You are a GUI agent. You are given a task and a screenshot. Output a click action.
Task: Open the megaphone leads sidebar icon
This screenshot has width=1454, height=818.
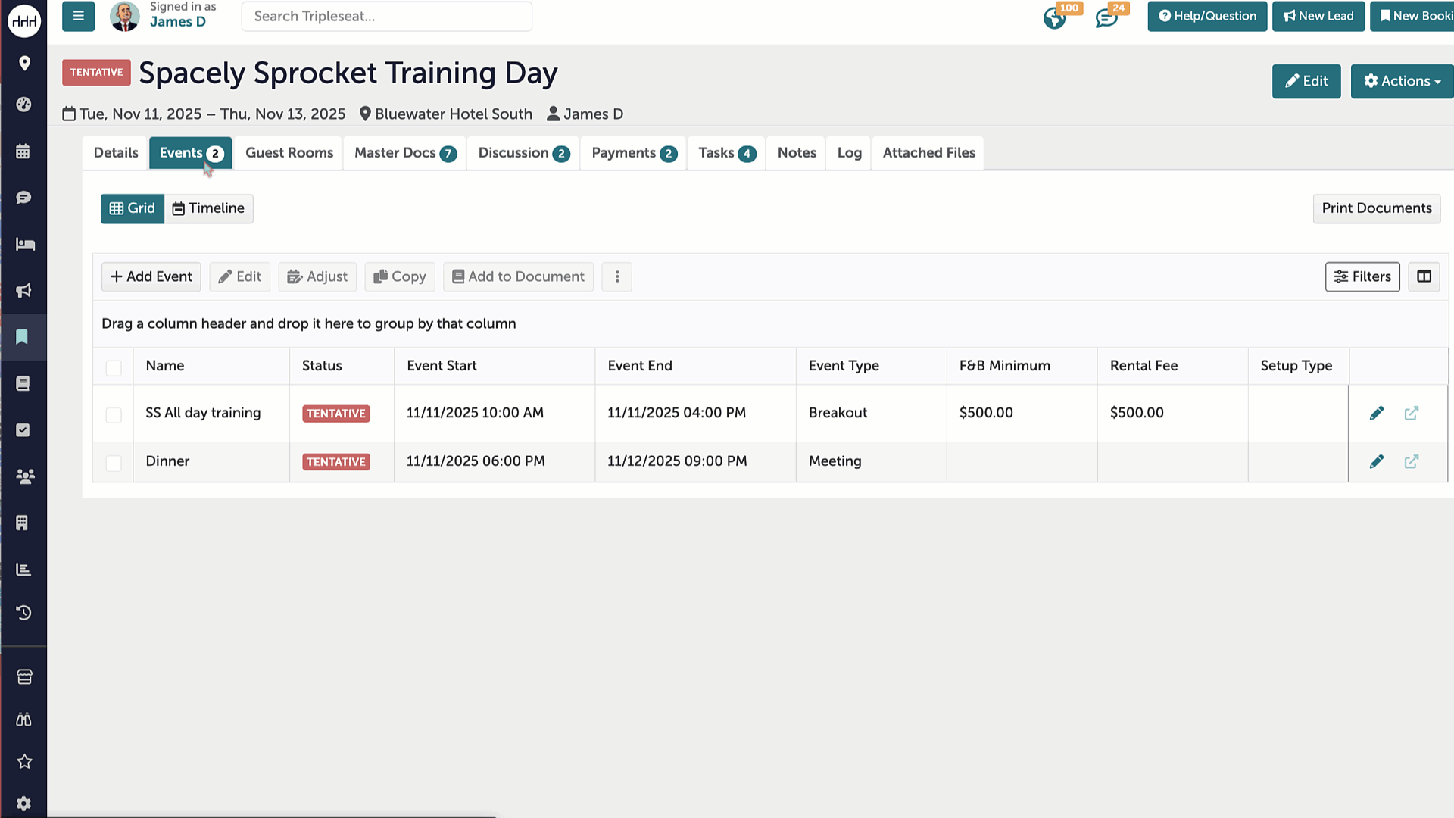pos(23,290)
